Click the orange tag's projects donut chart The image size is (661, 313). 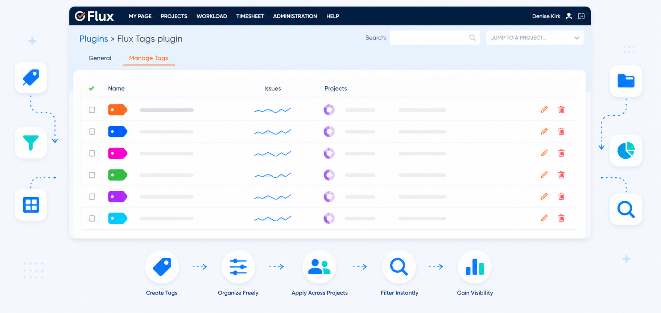pyautogui.click(x=329, y=110)
